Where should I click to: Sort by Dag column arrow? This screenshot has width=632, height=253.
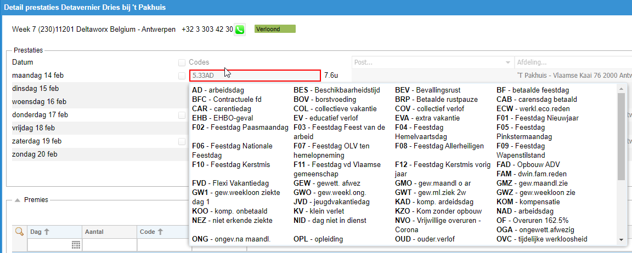46,232
